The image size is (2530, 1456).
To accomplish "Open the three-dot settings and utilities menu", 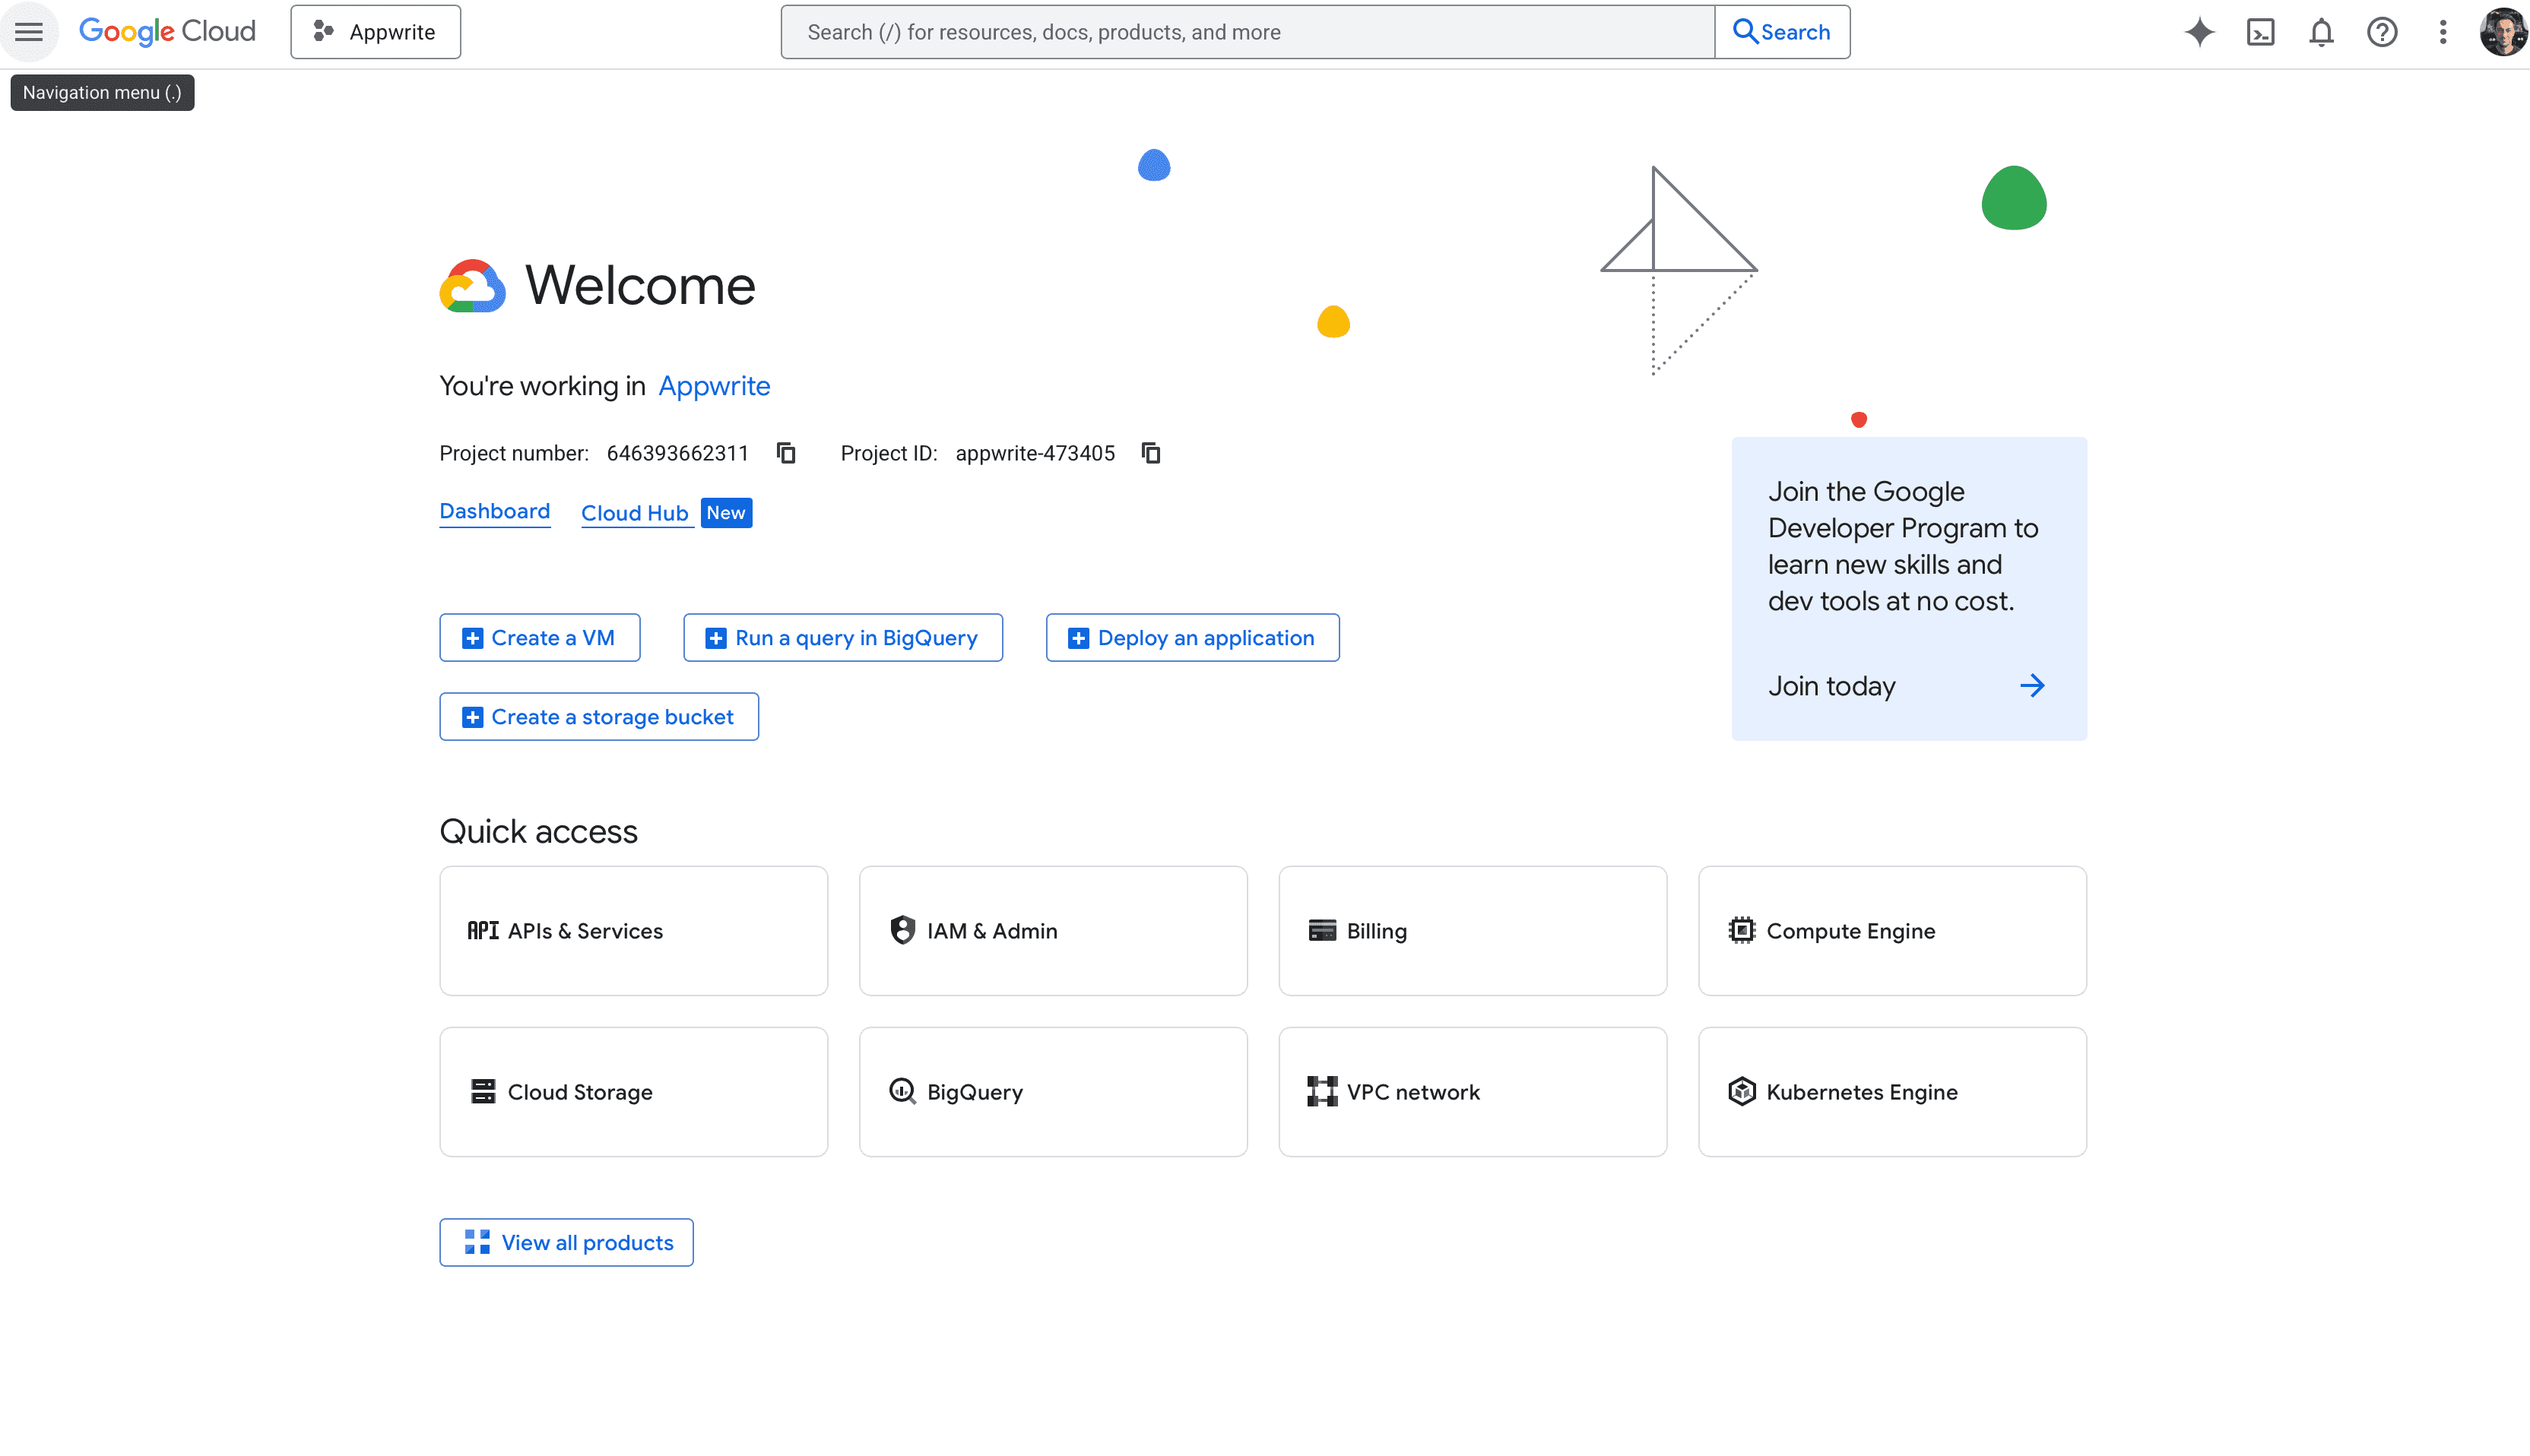I will click(2443, 32).
